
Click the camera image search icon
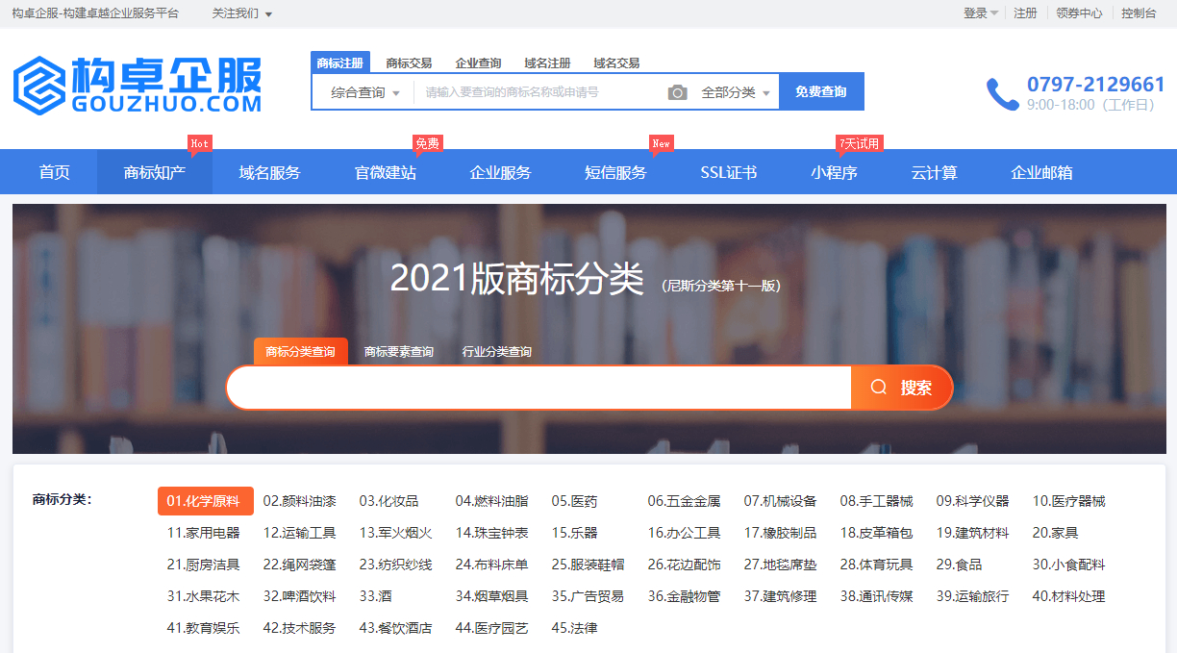tap(678, 92)
